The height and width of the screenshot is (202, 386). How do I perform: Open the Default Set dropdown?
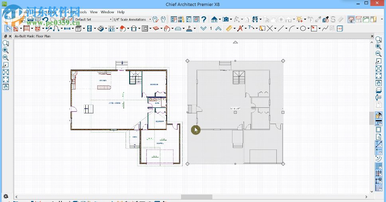(x=93, y=19)
